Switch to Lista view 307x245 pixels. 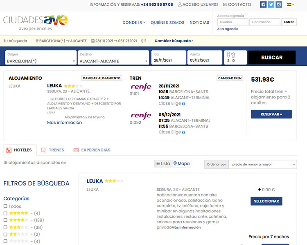click(x=163, y=163)
